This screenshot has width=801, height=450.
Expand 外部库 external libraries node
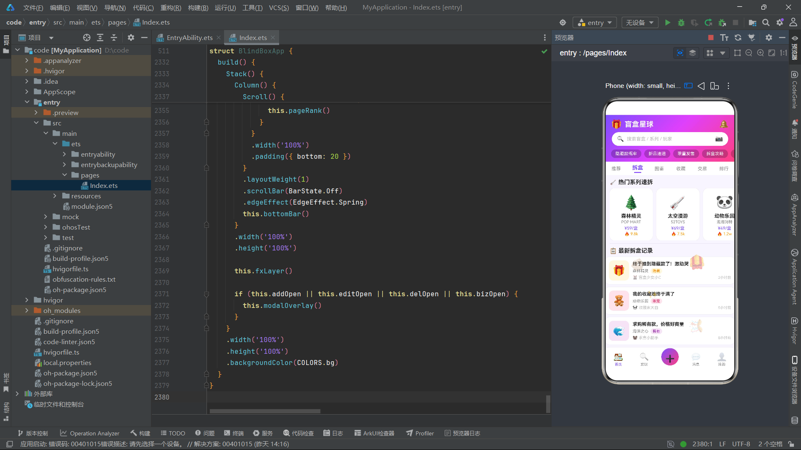(17, 394)
